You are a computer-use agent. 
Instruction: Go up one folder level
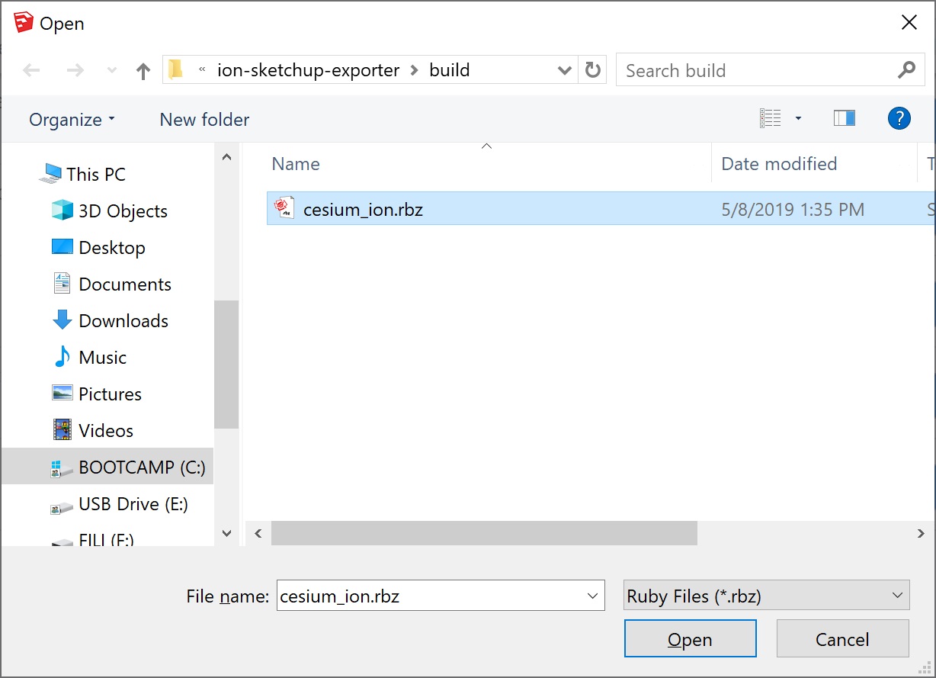(x=143, y=71)
